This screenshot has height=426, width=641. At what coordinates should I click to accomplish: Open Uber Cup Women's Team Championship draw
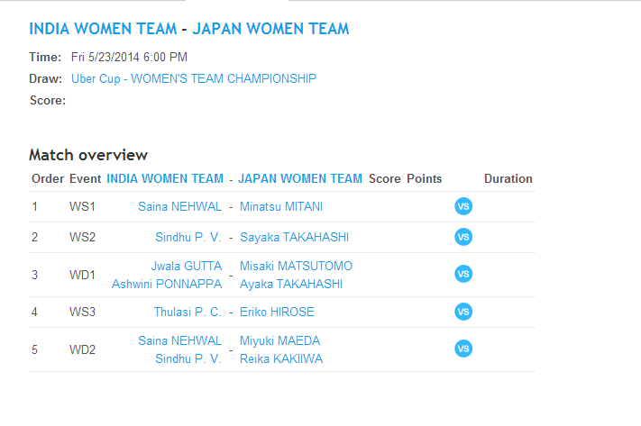(194, 78)
